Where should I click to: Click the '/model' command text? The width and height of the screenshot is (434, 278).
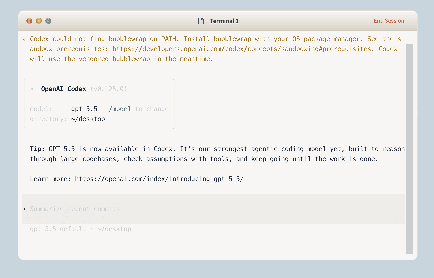(120, 109)
